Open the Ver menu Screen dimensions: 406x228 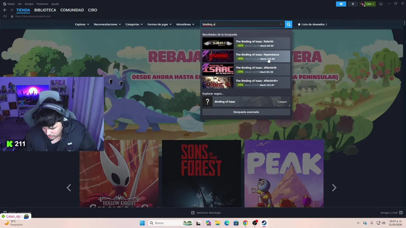20,4
